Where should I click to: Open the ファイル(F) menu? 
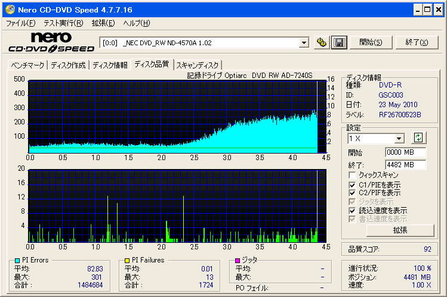[21, 23]
